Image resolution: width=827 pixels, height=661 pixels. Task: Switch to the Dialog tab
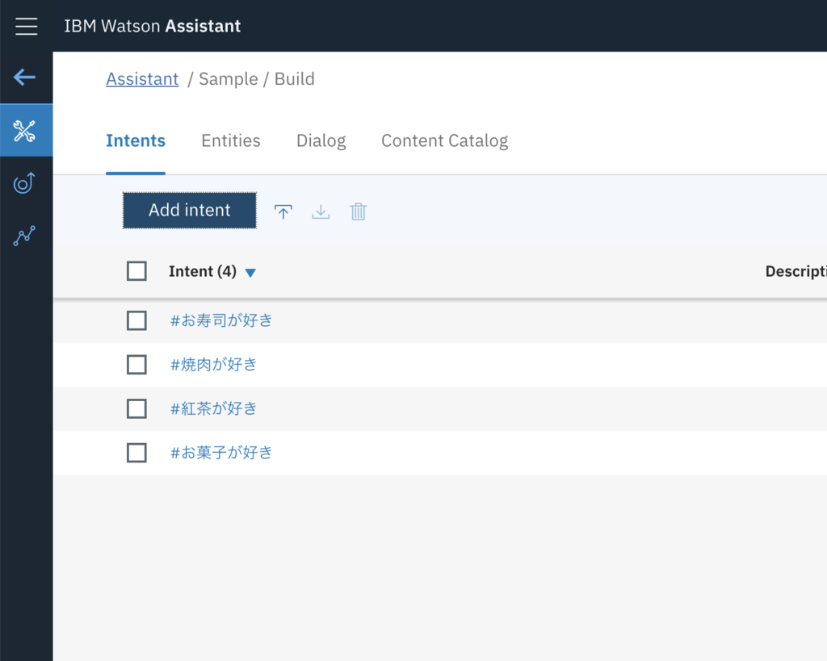321,140
